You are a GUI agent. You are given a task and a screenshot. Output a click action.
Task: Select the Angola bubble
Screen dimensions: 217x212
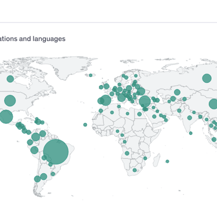pyautogui.click(x=127, y=153)
